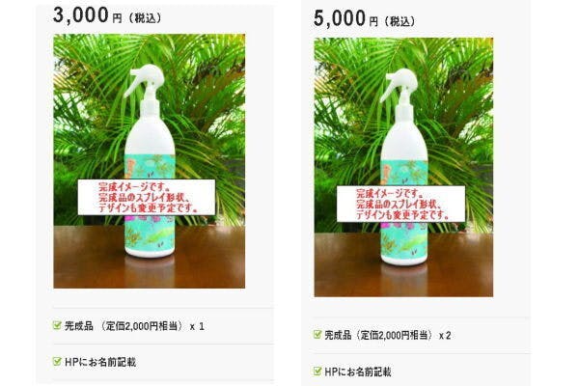This screenshot has height=386, width=579.
Task: Click the 3,000円 reward spray bottle image
Action: (x=150, y=161)
